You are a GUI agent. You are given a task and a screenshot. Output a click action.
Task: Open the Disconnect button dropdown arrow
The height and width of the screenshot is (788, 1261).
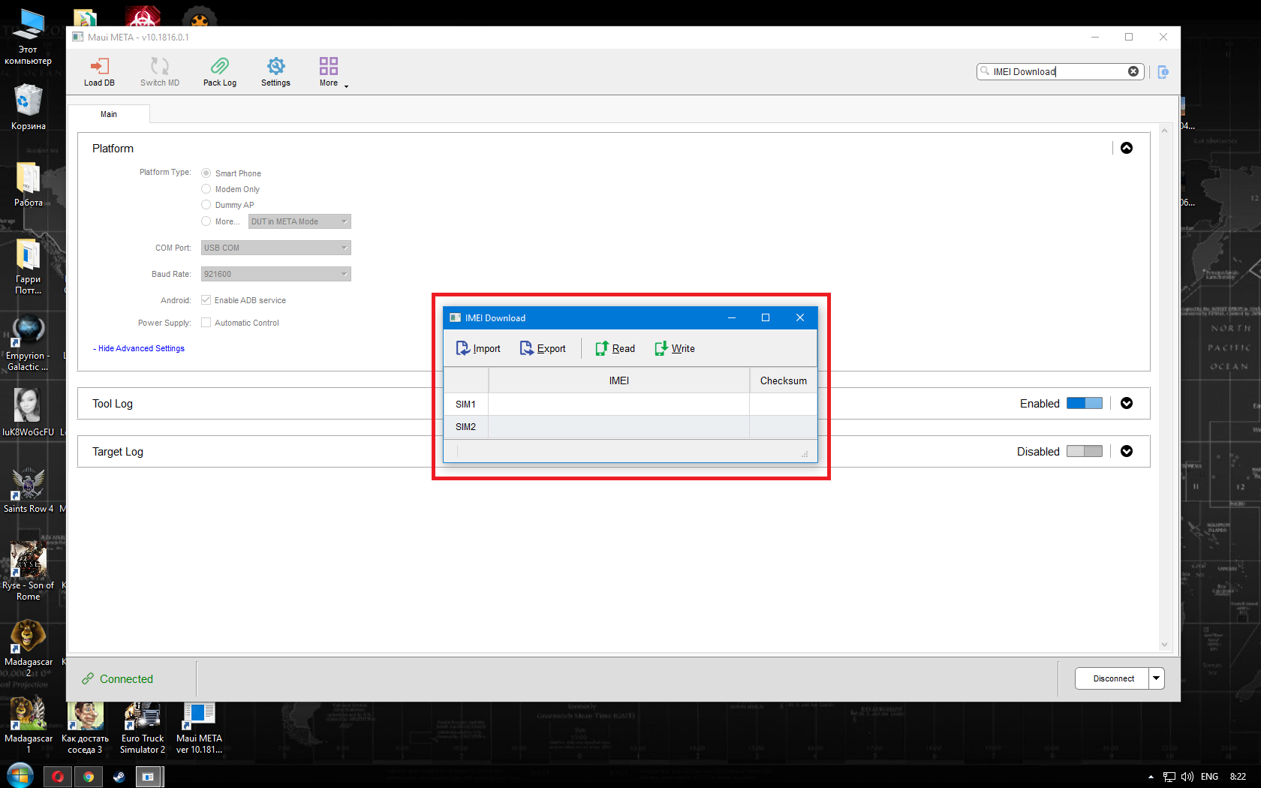pos(1157,678)
